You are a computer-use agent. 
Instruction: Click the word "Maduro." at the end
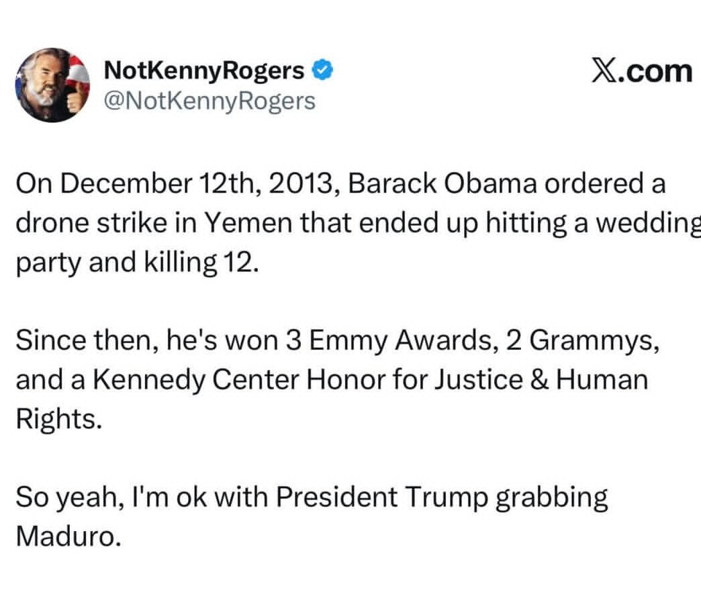pos(68,536)
